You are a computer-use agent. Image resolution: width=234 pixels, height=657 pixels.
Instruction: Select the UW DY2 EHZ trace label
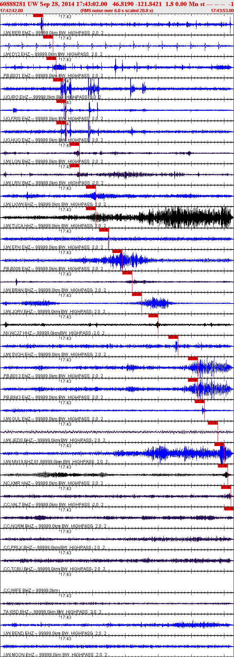coord(53,54)
